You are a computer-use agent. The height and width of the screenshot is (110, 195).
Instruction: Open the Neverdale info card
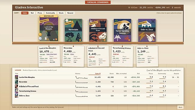pos(73,56)
